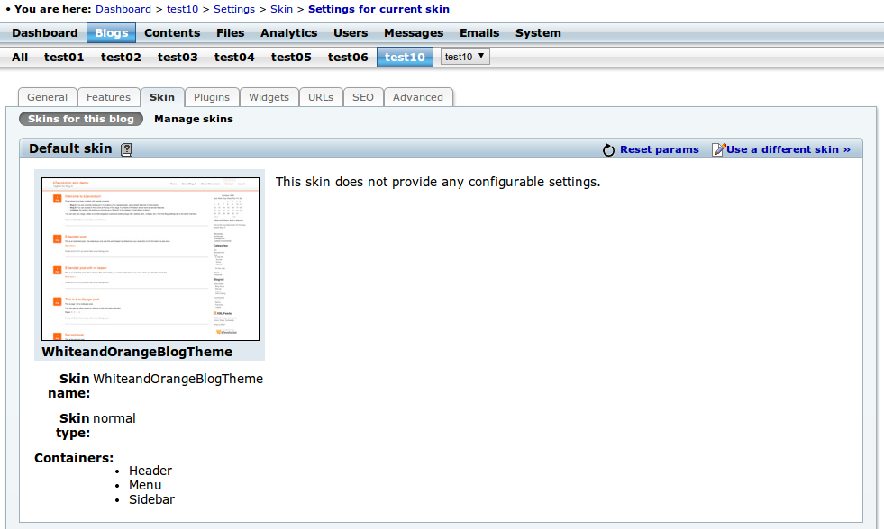Image resolution: width=884 pixels, height=529 pixels.
Task: Open the SEO tab
Action: tap(363, 97)
